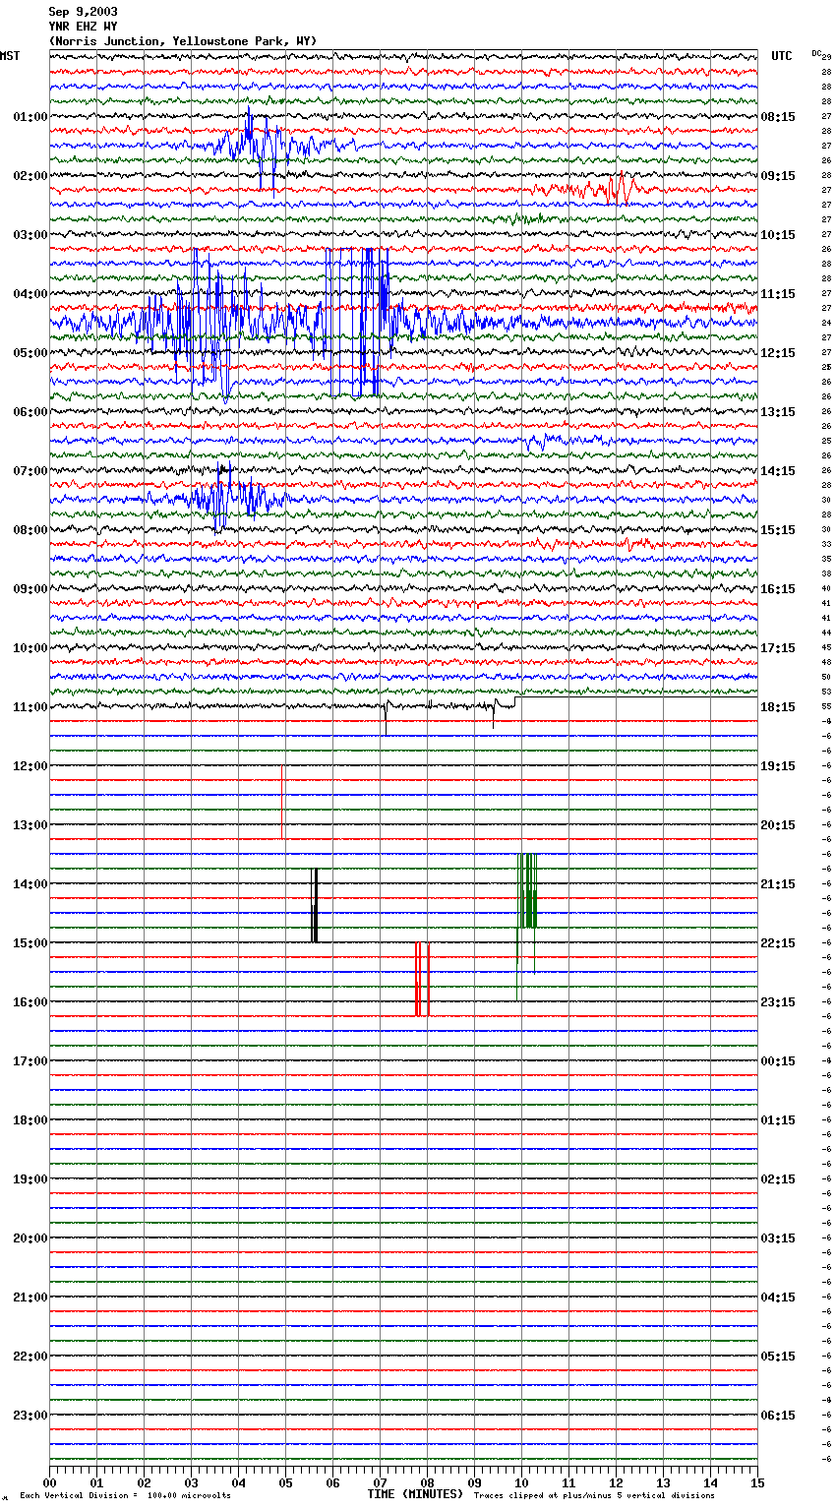Click the "04:15" UTC time label

coord(778,1298)
